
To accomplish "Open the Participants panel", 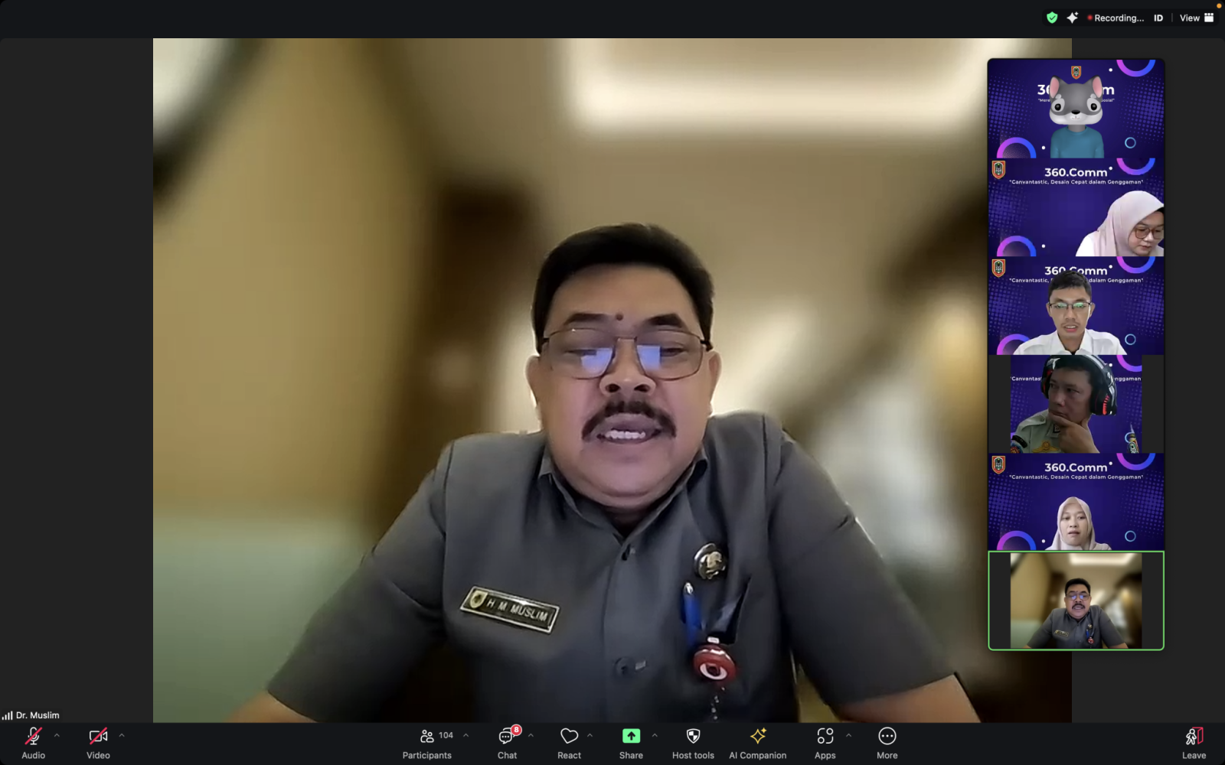I will (x=427, y=742).
